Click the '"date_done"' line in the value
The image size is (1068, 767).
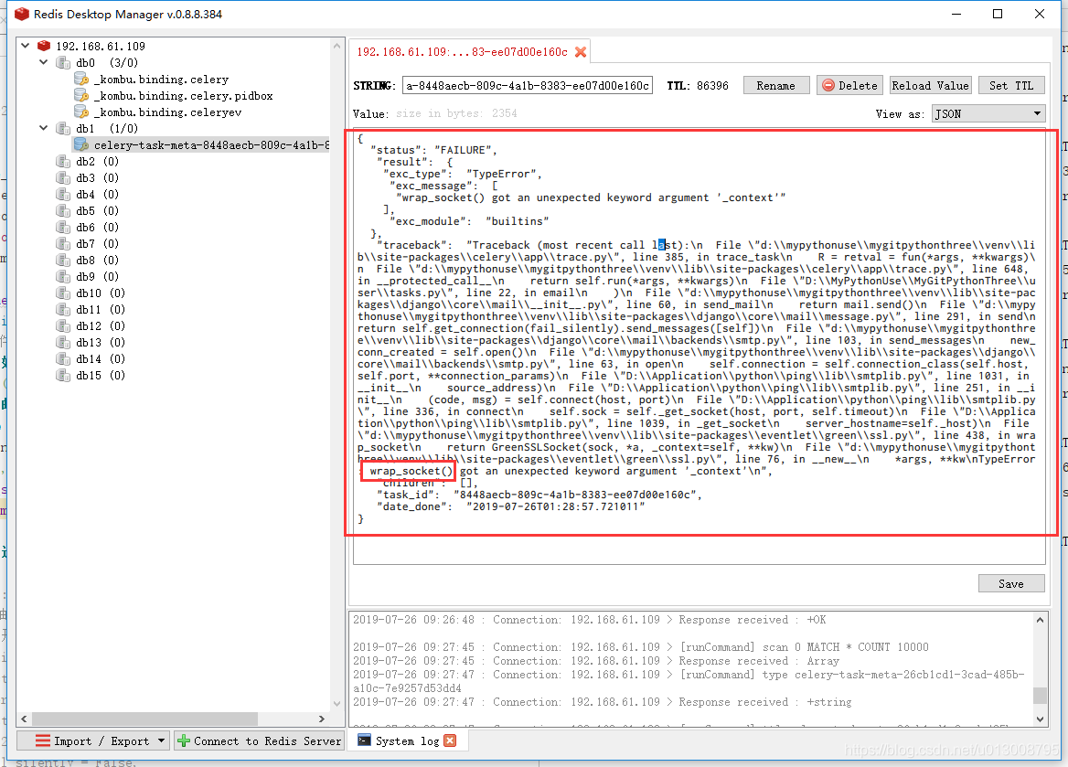(x=511, y=506)
